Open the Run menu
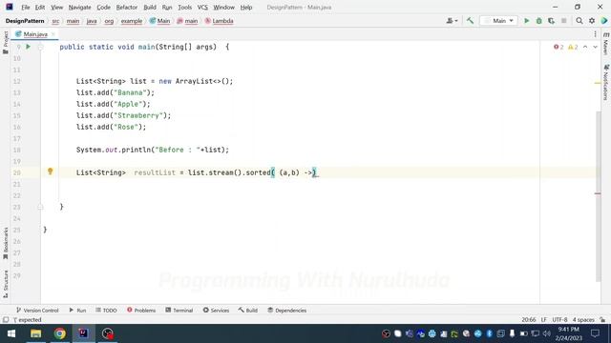 (x=167, y=8)
